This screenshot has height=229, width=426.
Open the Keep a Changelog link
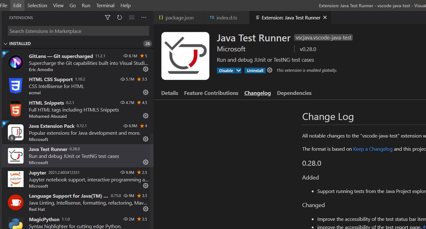pos(373,149)
